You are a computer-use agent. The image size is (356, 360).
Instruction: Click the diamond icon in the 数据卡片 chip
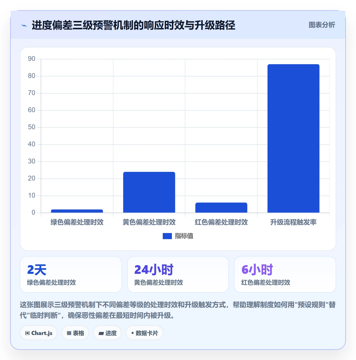(x=132, y=333)
